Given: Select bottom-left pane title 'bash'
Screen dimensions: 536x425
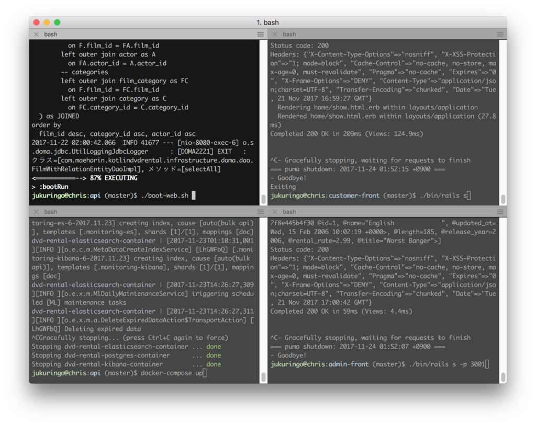Looking at the screenshot, I should 51,212.
